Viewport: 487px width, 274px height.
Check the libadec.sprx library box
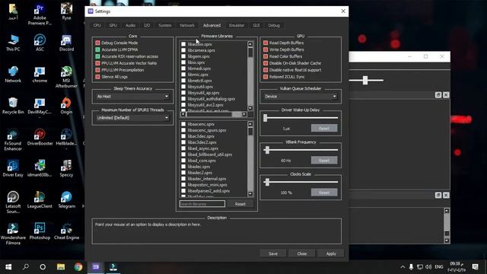point(183,167)
